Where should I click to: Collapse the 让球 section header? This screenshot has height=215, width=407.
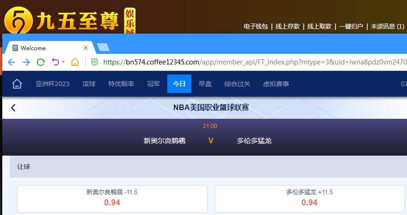click(208, 167)
